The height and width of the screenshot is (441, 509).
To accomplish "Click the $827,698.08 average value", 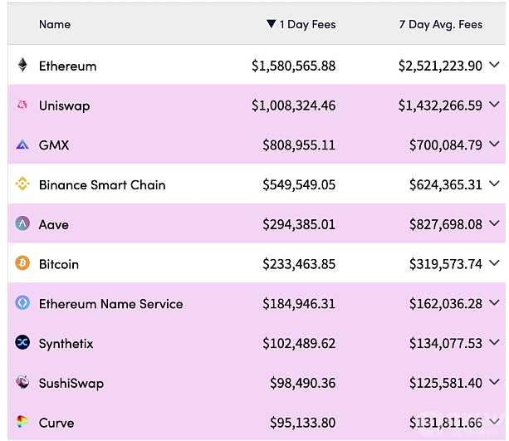I will [446, 224].
